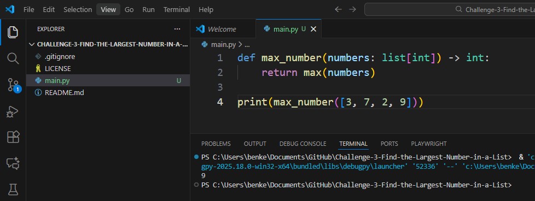The image size is (535, 201).
Task: Click the command center search field
Action: pos(450,9)
